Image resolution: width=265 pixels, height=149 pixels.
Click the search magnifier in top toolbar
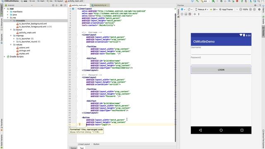click(x=259, y=1)
